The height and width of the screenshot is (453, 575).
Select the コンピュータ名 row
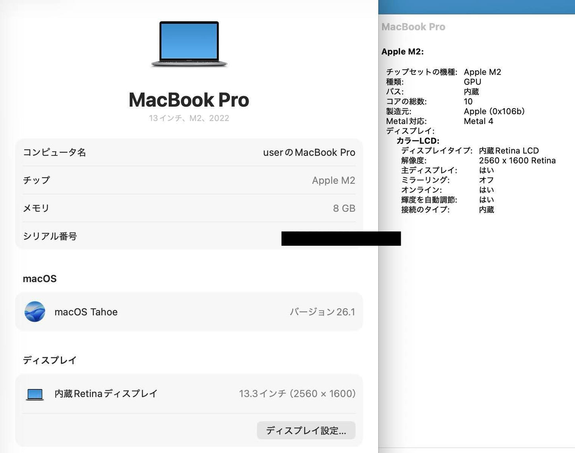(x=189, y=152)
